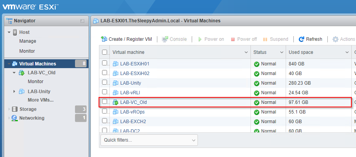Open Manage under Host
The width and height of the screenshot is (356, 157).
pos(28,41)
